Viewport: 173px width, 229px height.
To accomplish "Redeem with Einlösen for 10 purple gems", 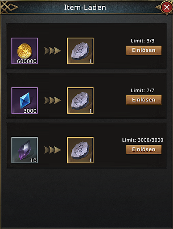I will [x=144, y=149].
